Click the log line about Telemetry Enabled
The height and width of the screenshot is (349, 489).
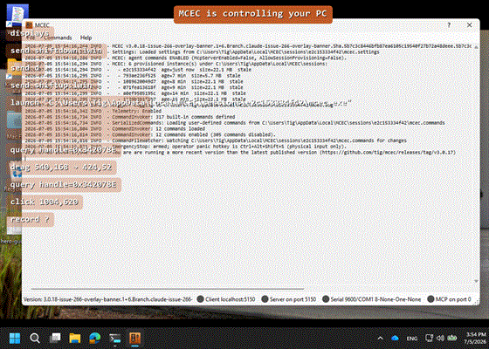coord(93,111)
